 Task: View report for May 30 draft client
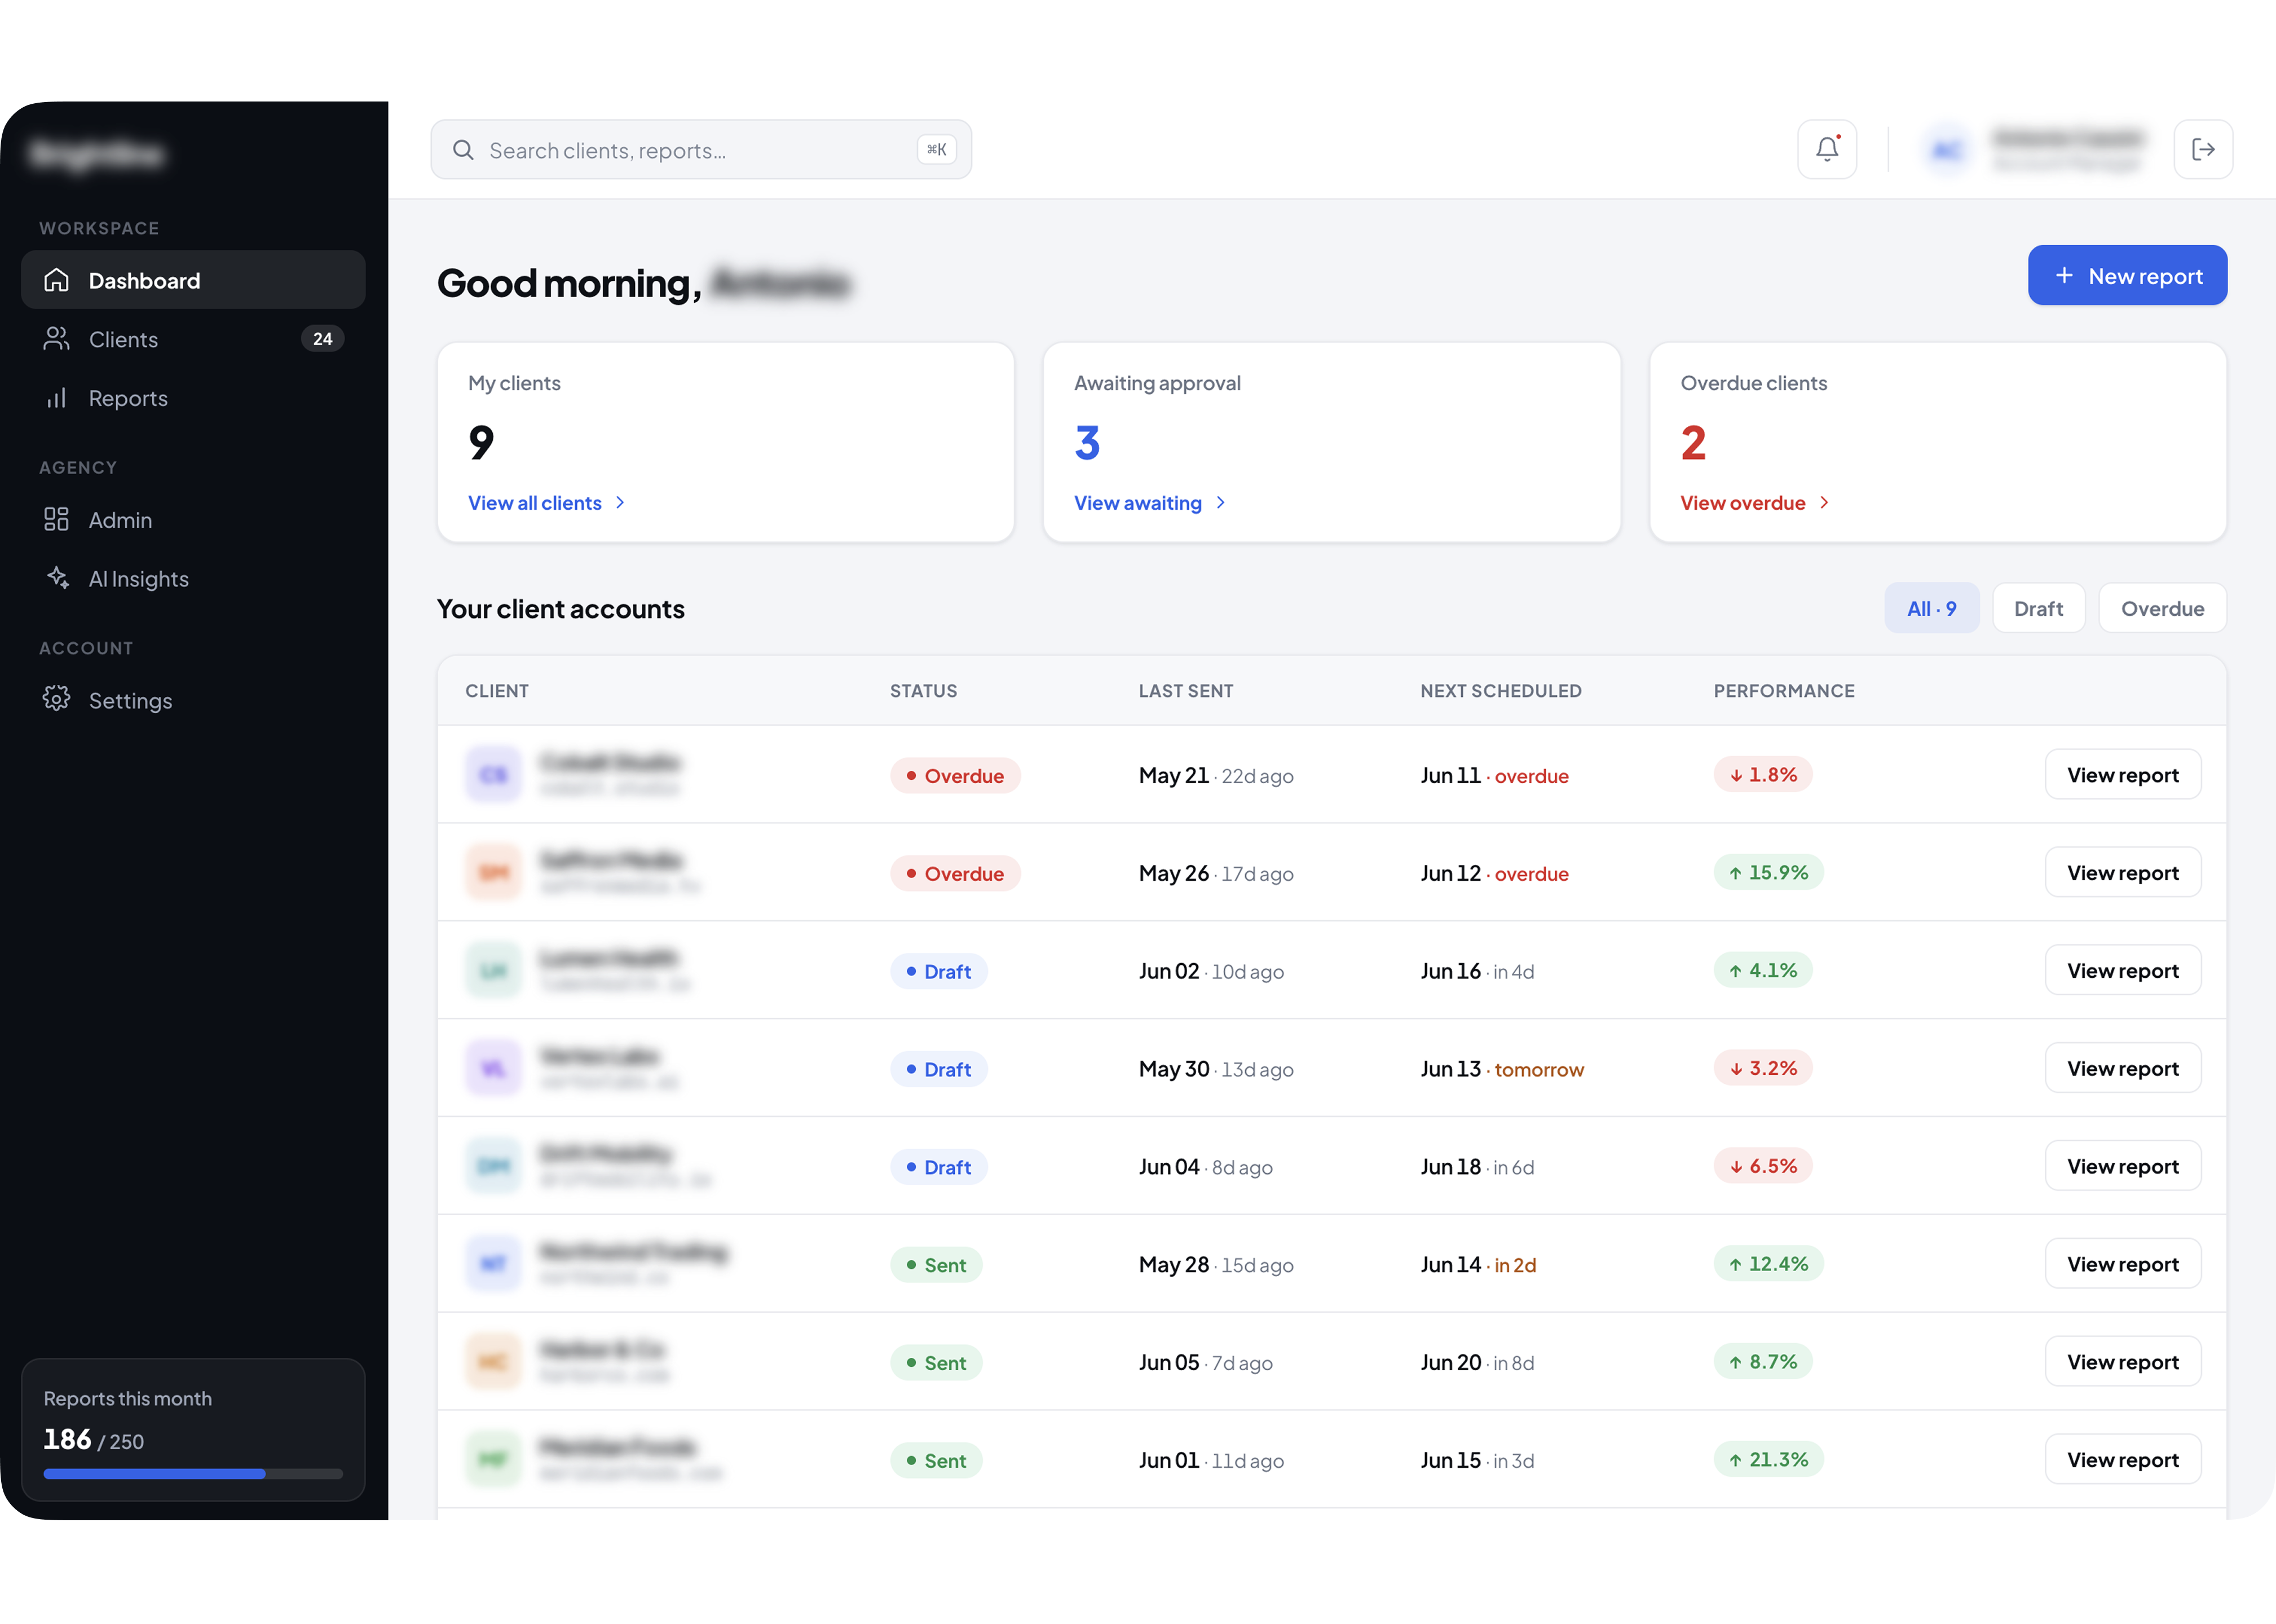coord(2122,1068)
